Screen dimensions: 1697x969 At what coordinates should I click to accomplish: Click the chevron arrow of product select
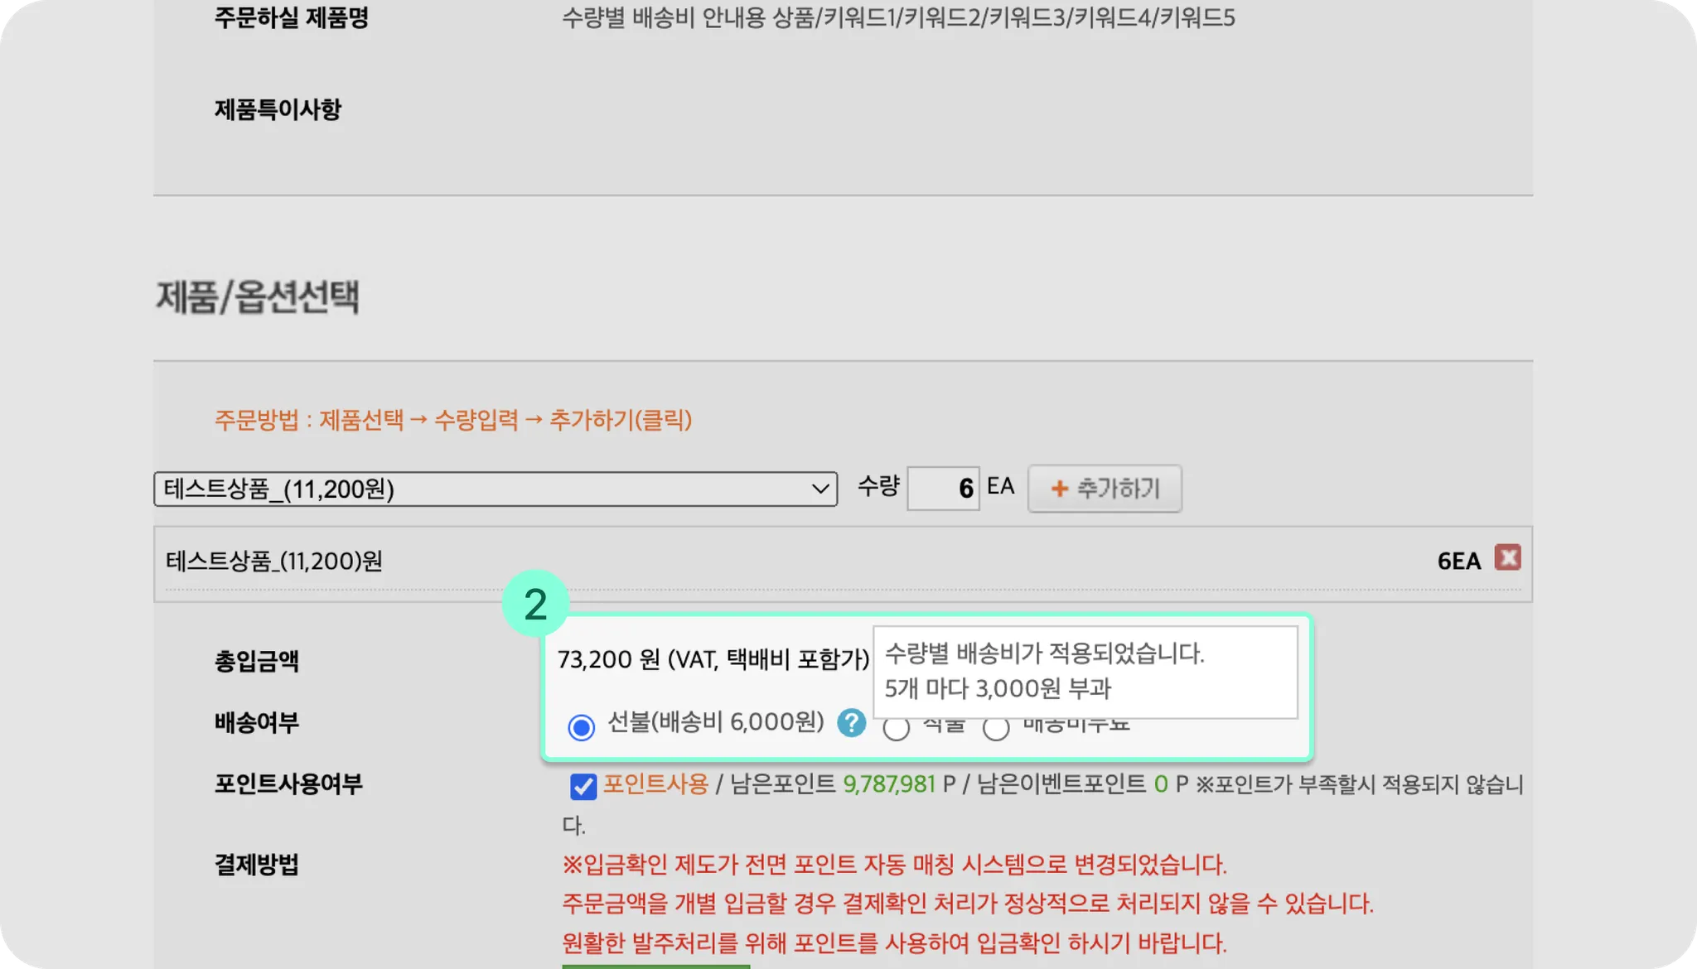click(820, 489)
